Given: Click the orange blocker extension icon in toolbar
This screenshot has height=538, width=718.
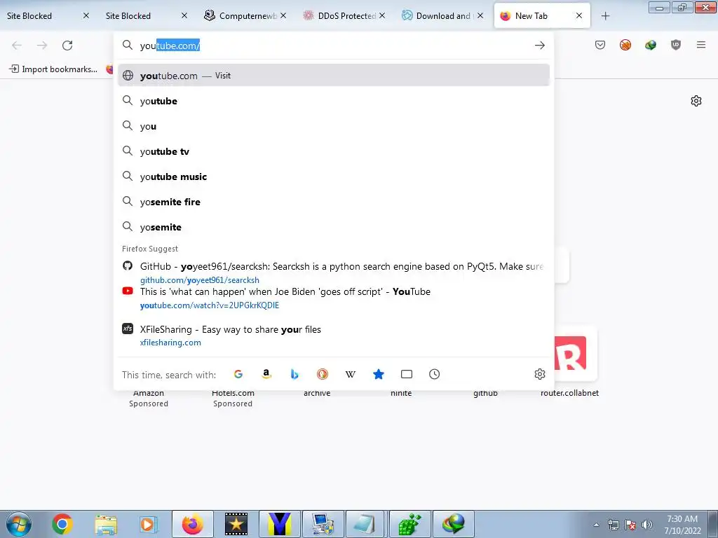Looking at the screenshot, I should [x=625, y=45].
